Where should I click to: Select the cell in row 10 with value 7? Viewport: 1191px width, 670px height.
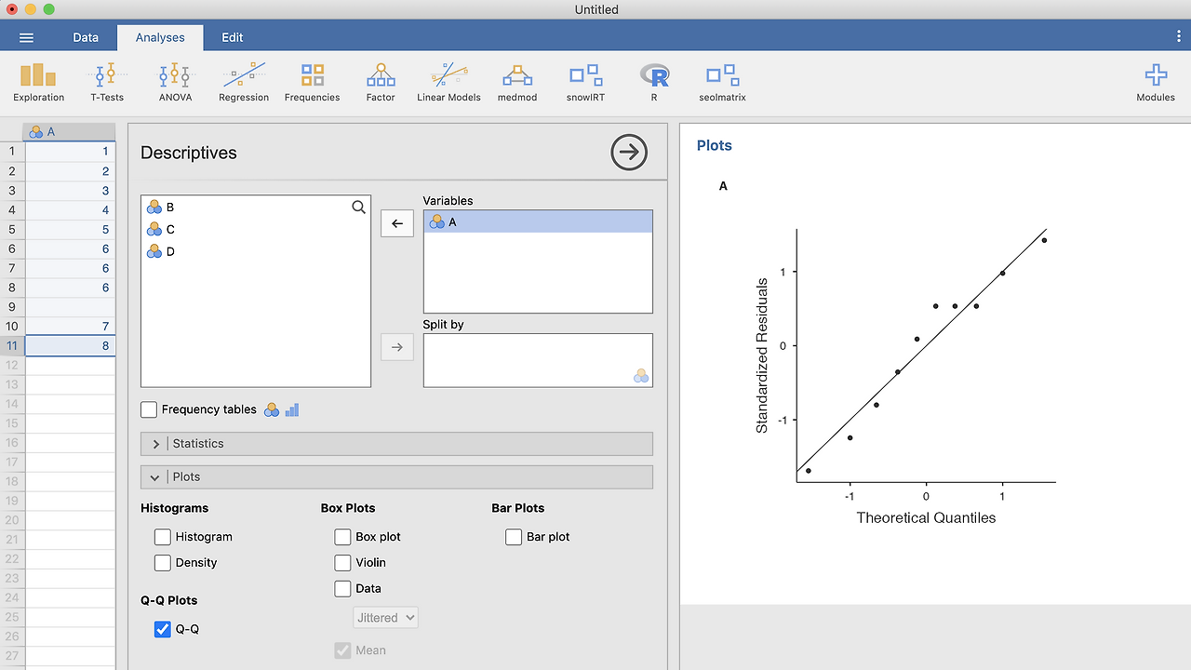(70, 327)
